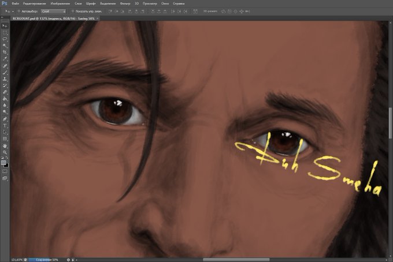393x262 pixels.
Task: Select the Blur tool
Action: 5,106
